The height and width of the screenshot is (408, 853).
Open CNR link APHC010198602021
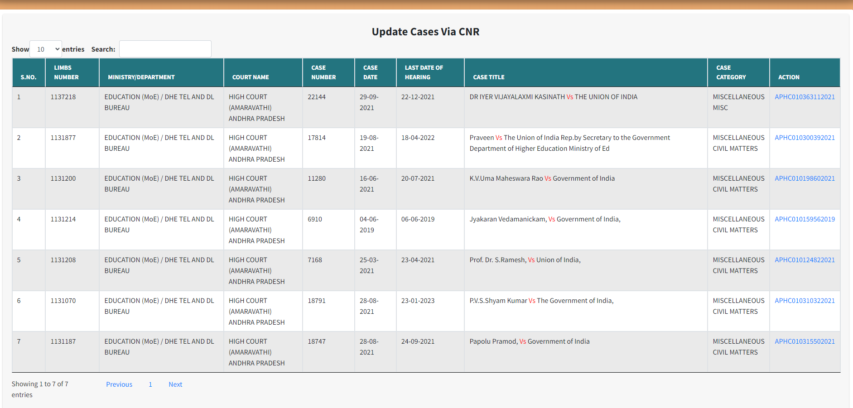pos(805,178)
